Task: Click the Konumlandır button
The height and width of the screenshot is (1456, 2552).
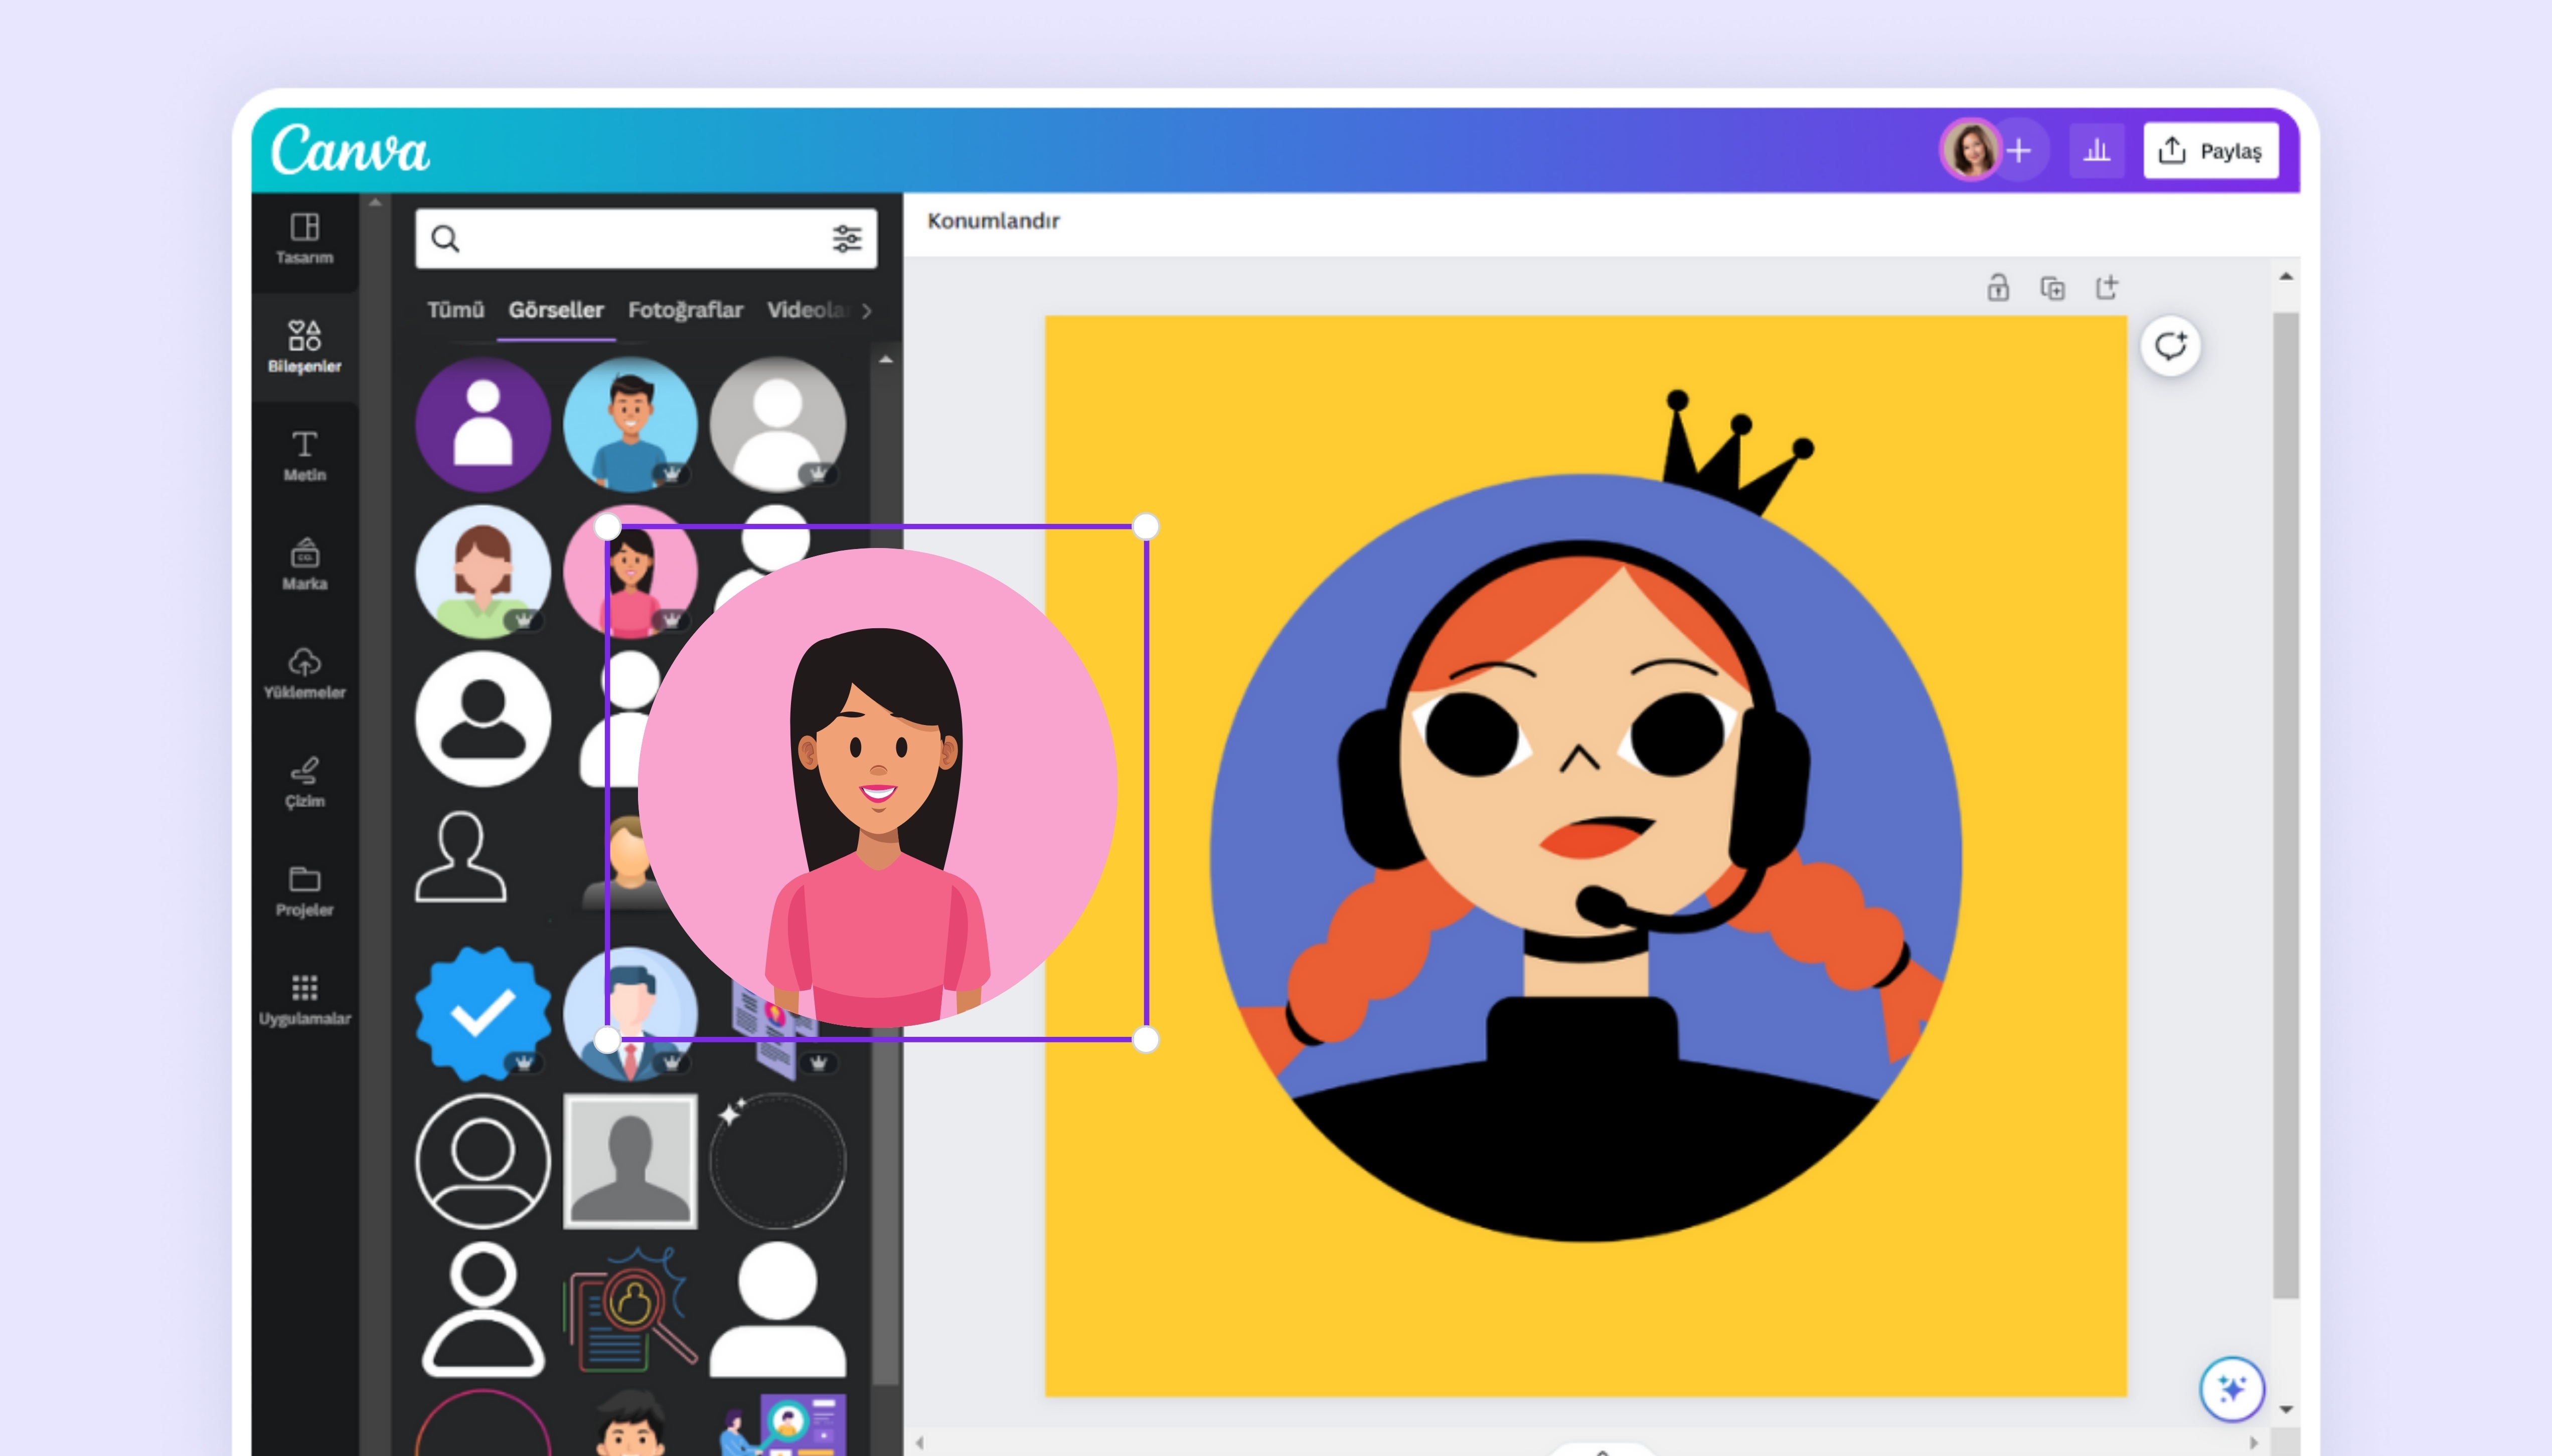Action: click(x=993, y=221)
